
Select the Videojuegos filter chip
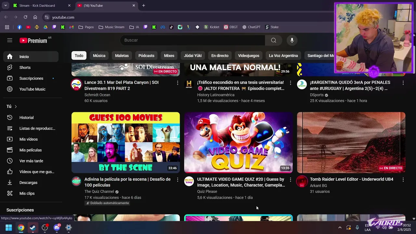point(249,56)
